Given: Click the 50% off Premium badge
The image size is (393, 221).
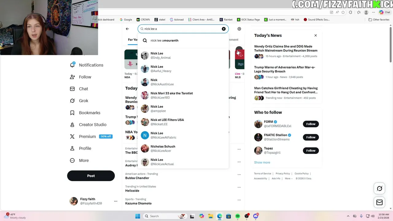Looking at the screenshot, I should click(106, 137).
